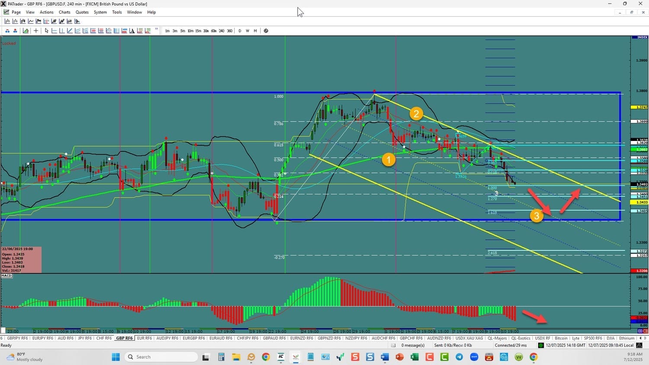649x365 pixels.
Task: Click the green connection status indicator
Action: pos(541,345)
